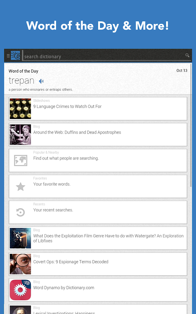The height and width of the screenshot is (314, 196).
Task: Open the hamburger navigation menu
Action: click(x=8, y=56)
